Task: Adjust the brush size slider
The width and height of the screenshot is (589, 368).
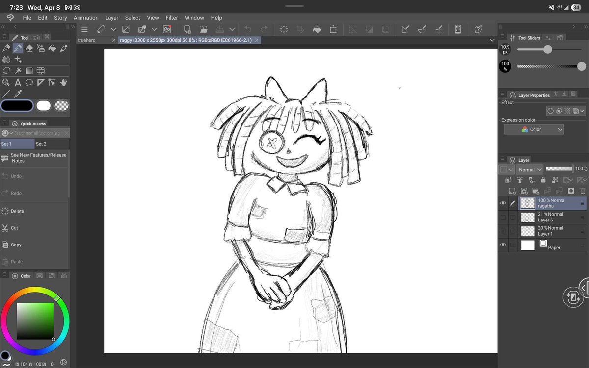Action: click(x=548, y=49)
